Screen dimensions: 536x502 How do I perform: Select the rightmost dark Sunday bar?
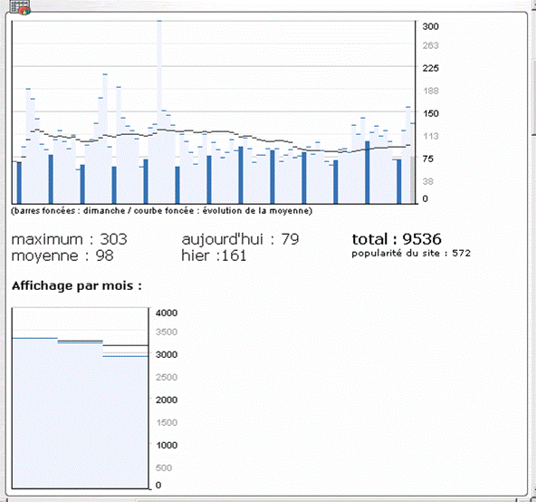tap(399, 181)
